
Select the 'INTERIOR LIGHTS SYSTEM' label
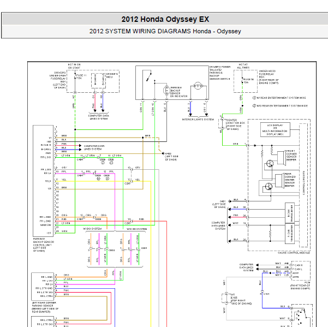[198, 120]
